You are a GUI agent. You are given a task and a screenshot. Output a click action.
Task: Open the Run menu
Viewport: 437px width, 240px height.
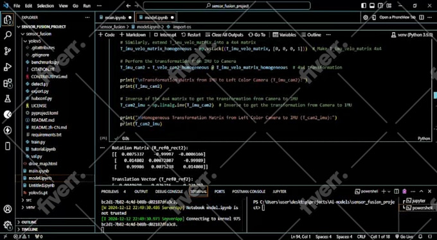point(87,6)
